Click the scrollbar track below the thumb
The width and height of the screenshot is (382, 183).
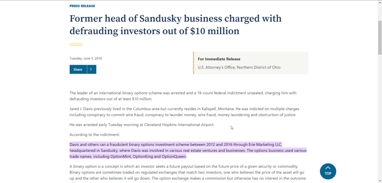point(379,117)
